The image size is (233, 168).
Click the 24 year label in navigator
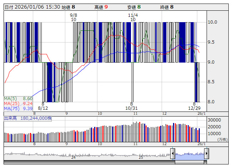[x=73, y=157]
